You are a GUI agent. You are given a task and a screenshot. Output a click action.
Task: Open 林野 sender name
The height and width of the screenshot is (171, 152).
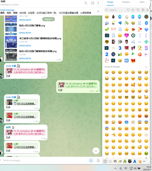pyautogui.click(x=9, y=127)
